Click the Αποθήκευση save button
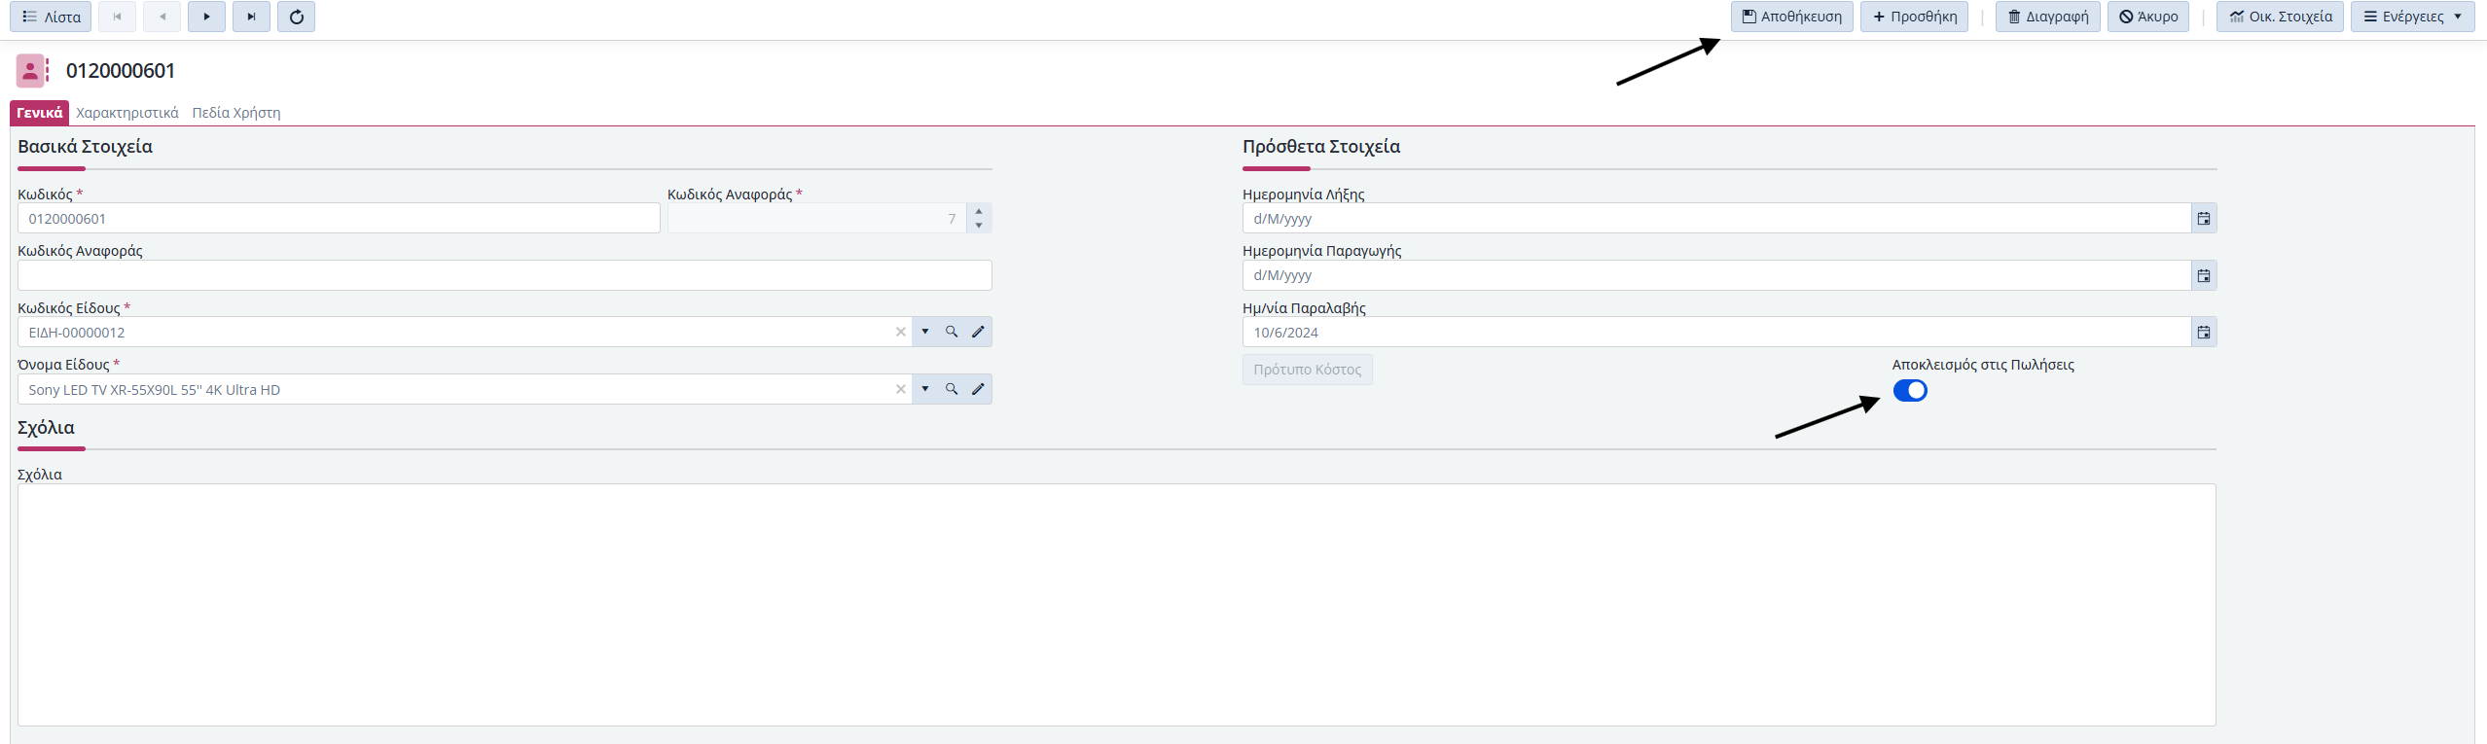The width and height of the screenshot is (2487, 744). tap(1791, 17)
